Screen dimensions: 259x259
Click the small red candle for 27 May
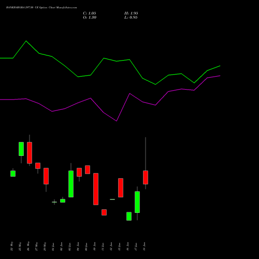(38, 166)
